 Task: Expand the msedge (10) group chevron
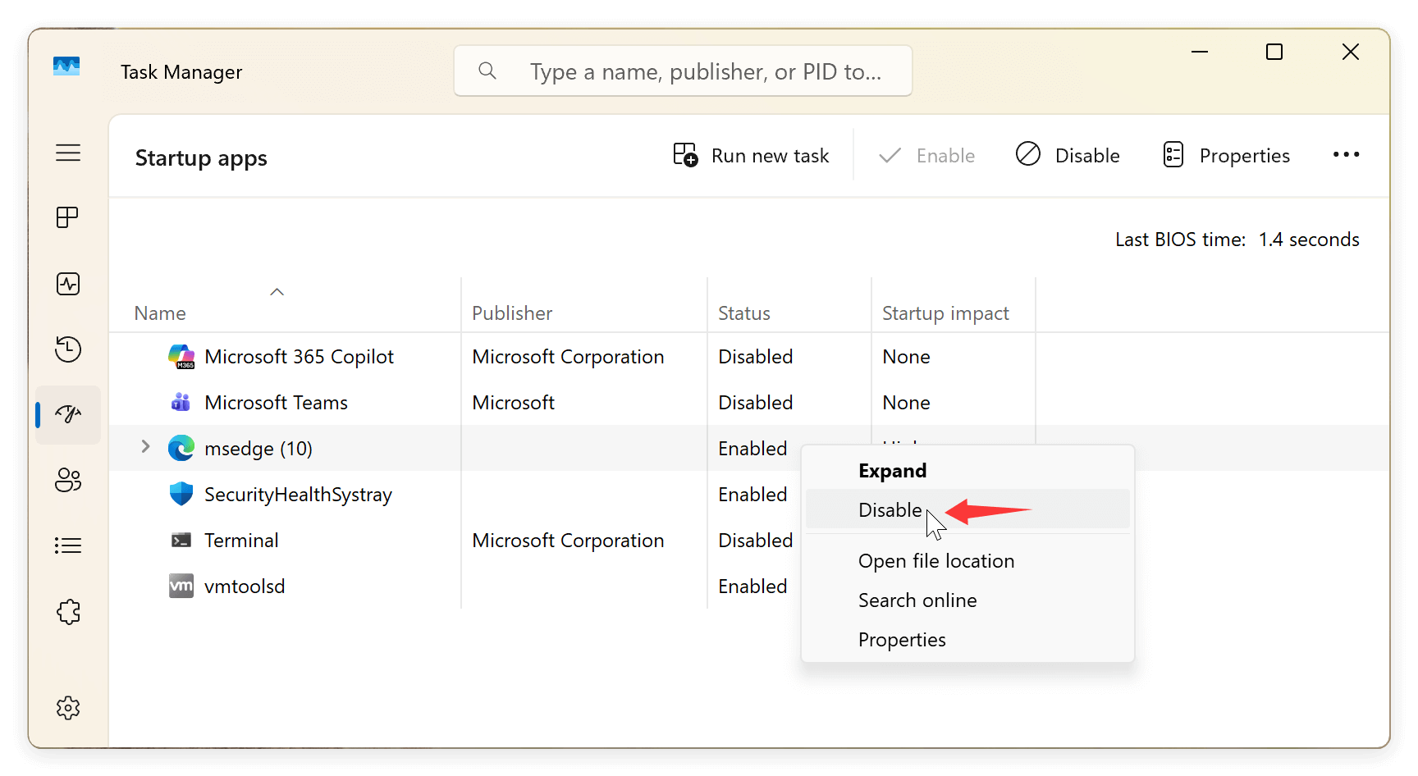145,446
